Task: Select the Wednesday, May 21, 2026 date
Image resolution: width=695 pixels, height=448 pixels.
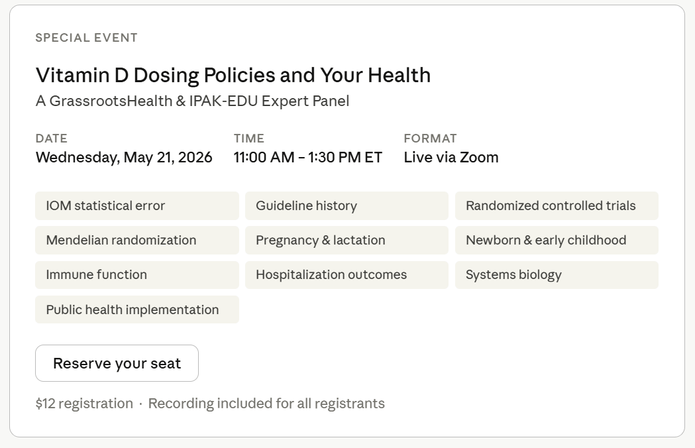Action: coord(124,158)
